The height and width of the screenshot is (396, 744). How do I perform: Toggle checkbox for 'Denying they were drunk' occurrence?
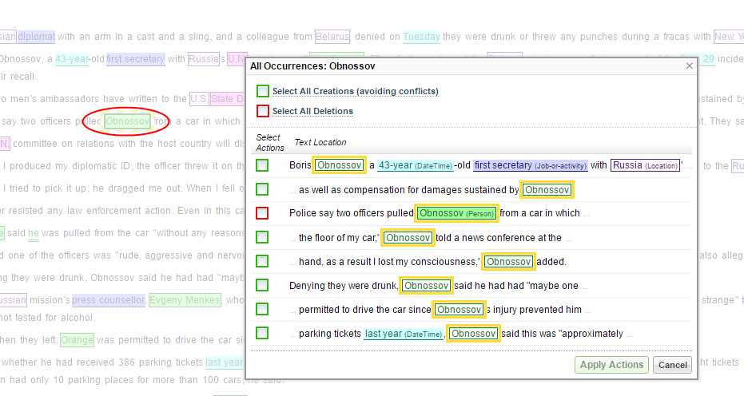pyautogui.click(x=262, y=285)
